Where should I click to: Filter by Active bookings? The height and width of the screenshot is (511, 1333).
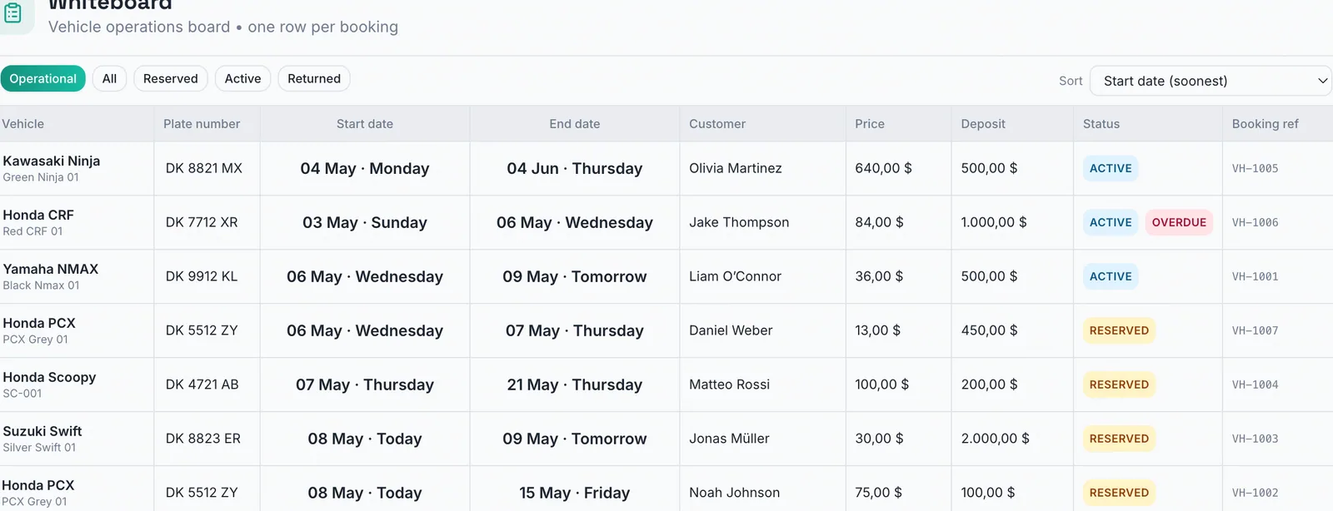pos(242,78)
